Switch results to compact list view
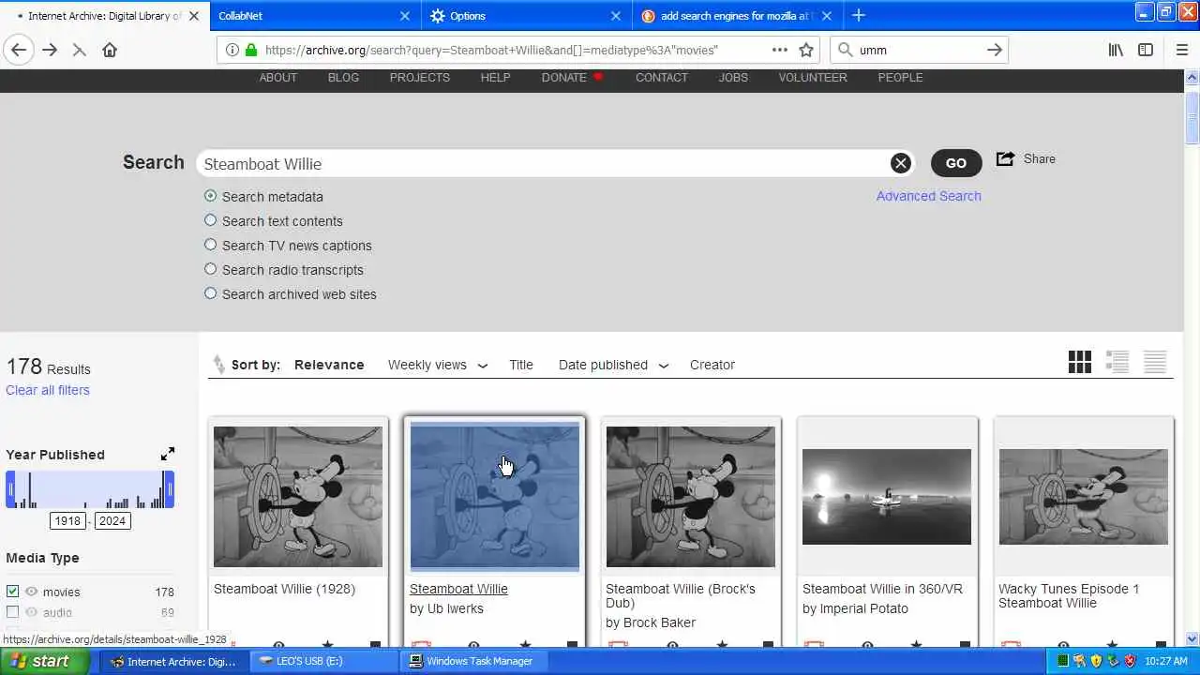The image size is (1200, 675). point(1155,362)
